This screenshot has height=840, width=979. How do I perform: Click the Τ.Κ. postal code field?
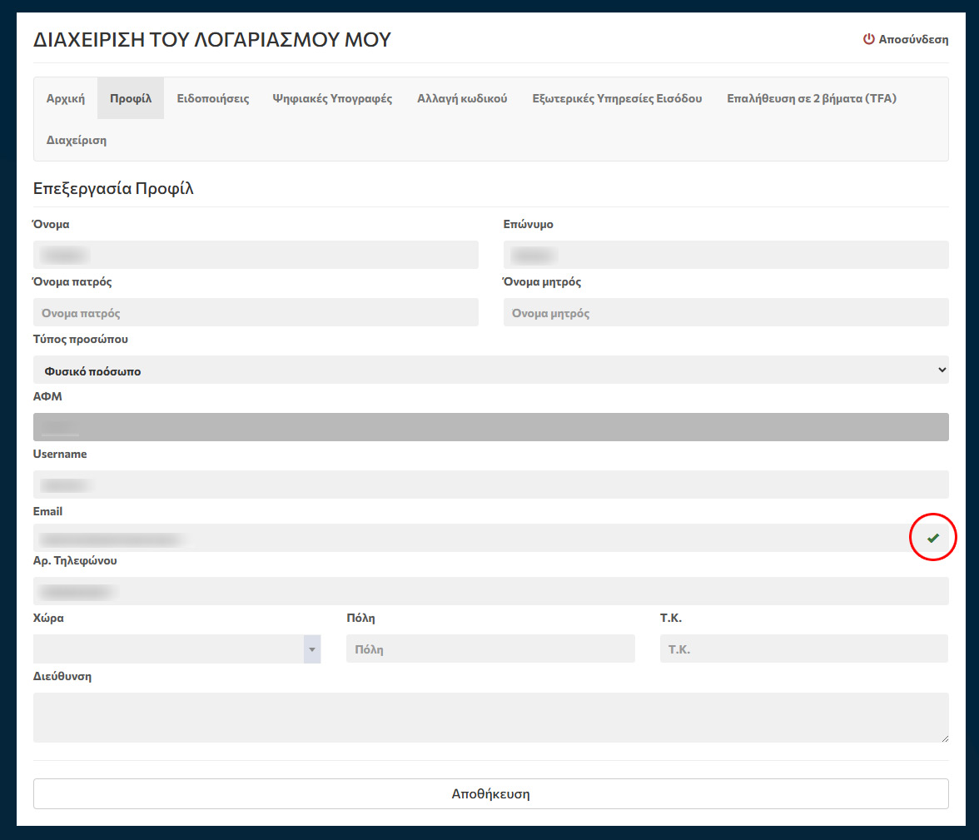[804, 649]
